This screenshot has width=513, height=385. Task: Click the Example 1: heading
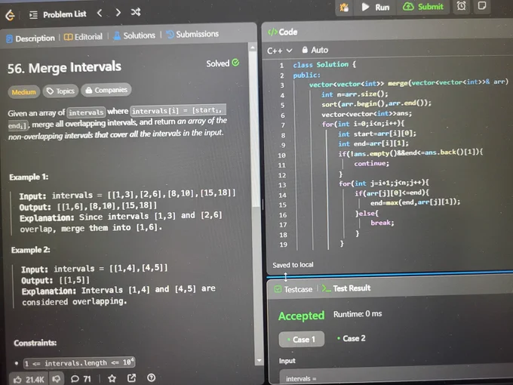tap(29, 177)
